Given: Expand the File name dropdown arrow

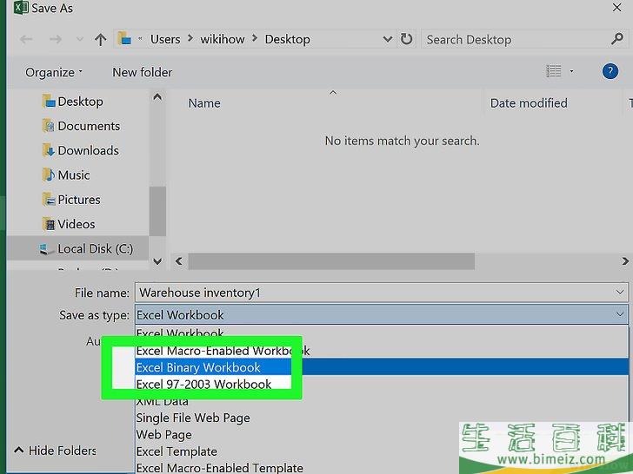Looking at the screenshot, I should pyautogui.click(x=619, y=293).
